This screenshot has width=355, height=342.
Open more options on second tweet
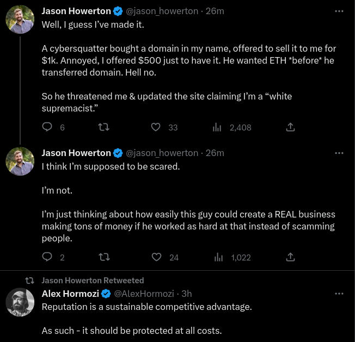click(339, 153)
